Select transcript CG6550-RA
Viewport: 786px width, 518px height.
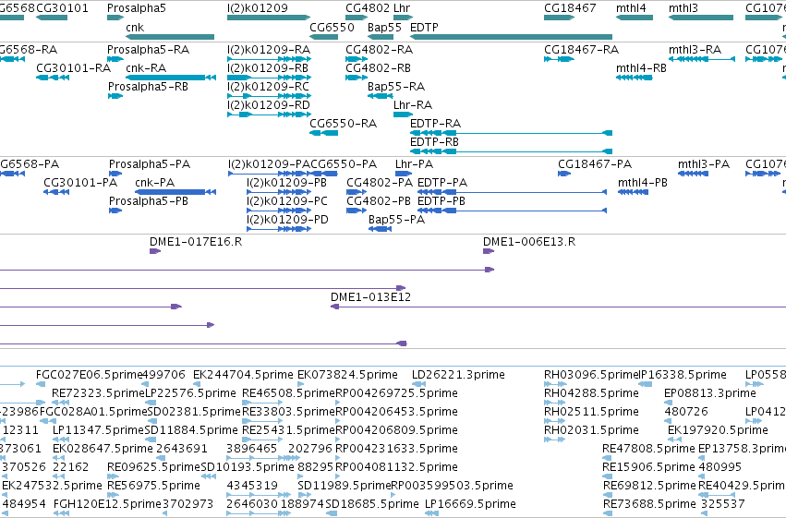(343, 124)
